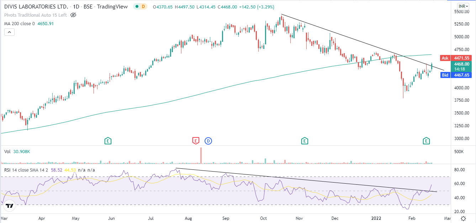Open the earnings marker near June
Image resolution: width=476 pixels, height=223 pixels.
pyautogui.click(x=108, y=141)
